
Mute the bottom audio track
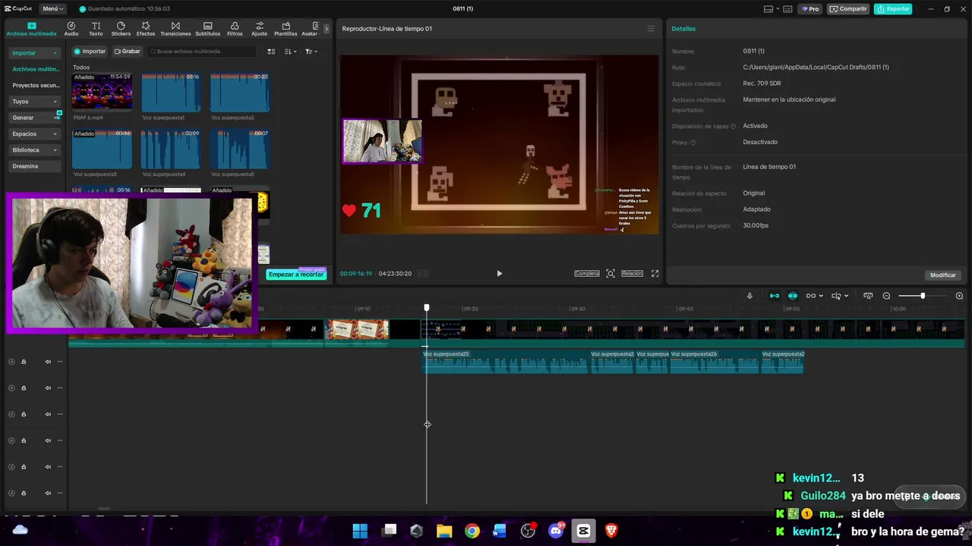[48, 493]
